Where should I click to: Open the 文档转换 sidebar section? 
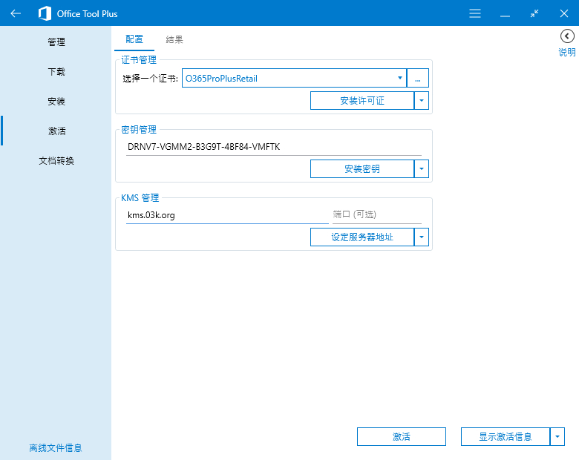tap(56, 160)
